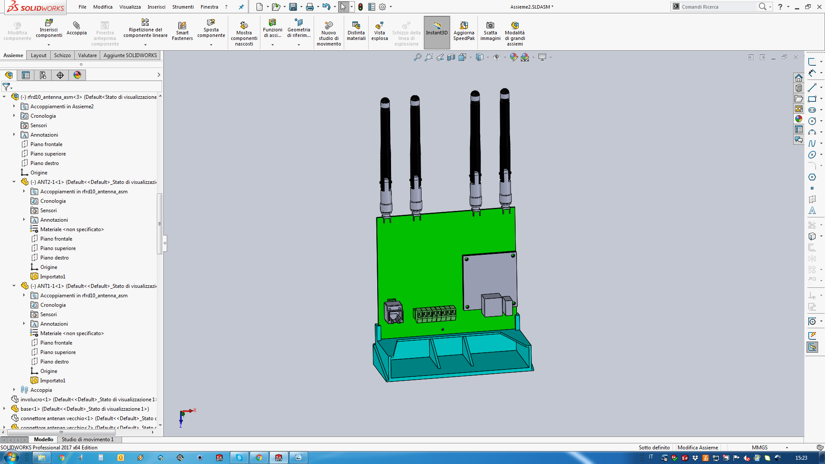
Task: Toggle hide/show items eye icon
Action: coord(496,57)
